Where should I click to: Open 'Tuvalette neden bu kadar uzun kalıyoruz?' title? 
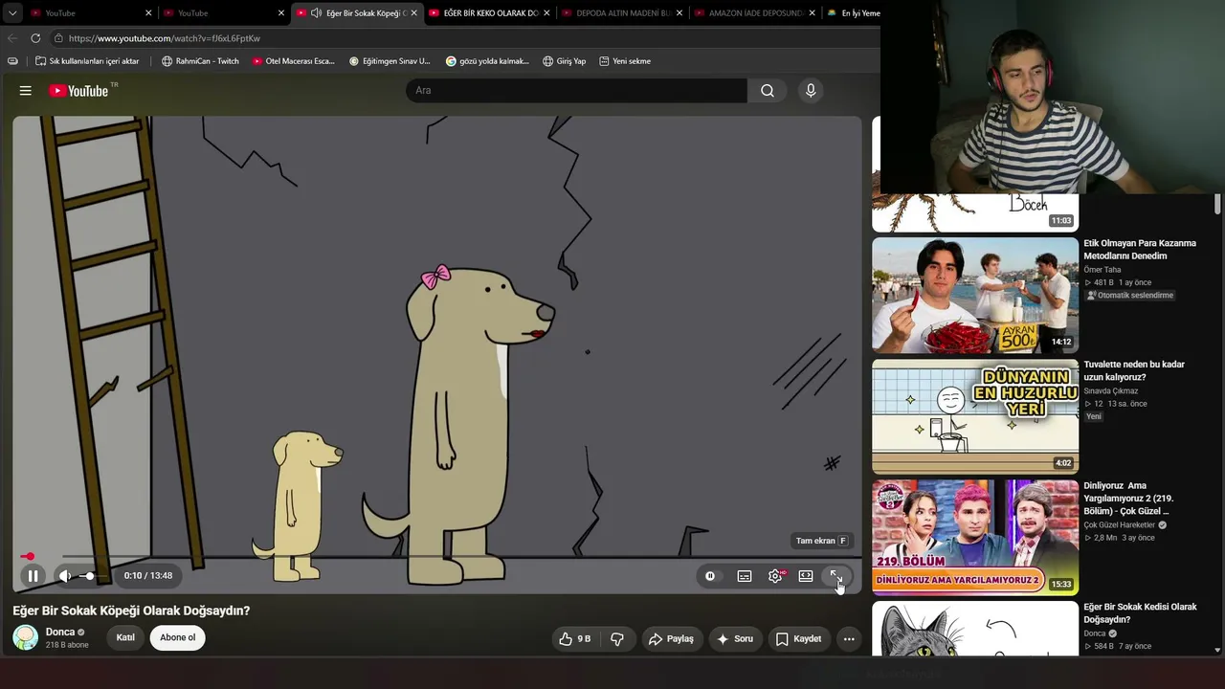pos(1134,370)
